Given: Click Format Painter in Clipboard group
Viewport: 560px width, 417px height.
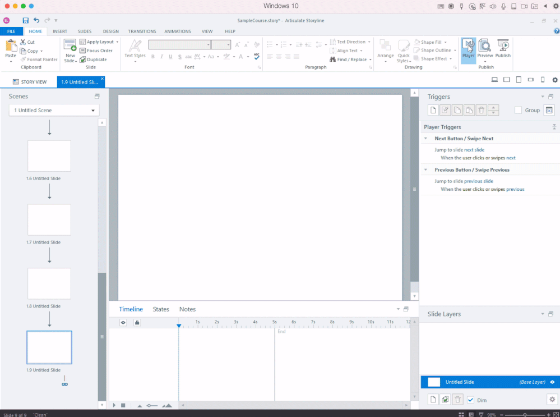Looking at the screenshot, I should pos(39,59).
